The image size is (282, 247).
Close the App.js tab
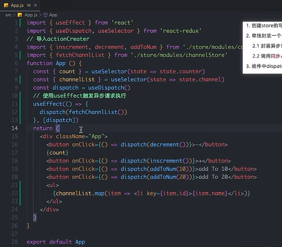36,5
